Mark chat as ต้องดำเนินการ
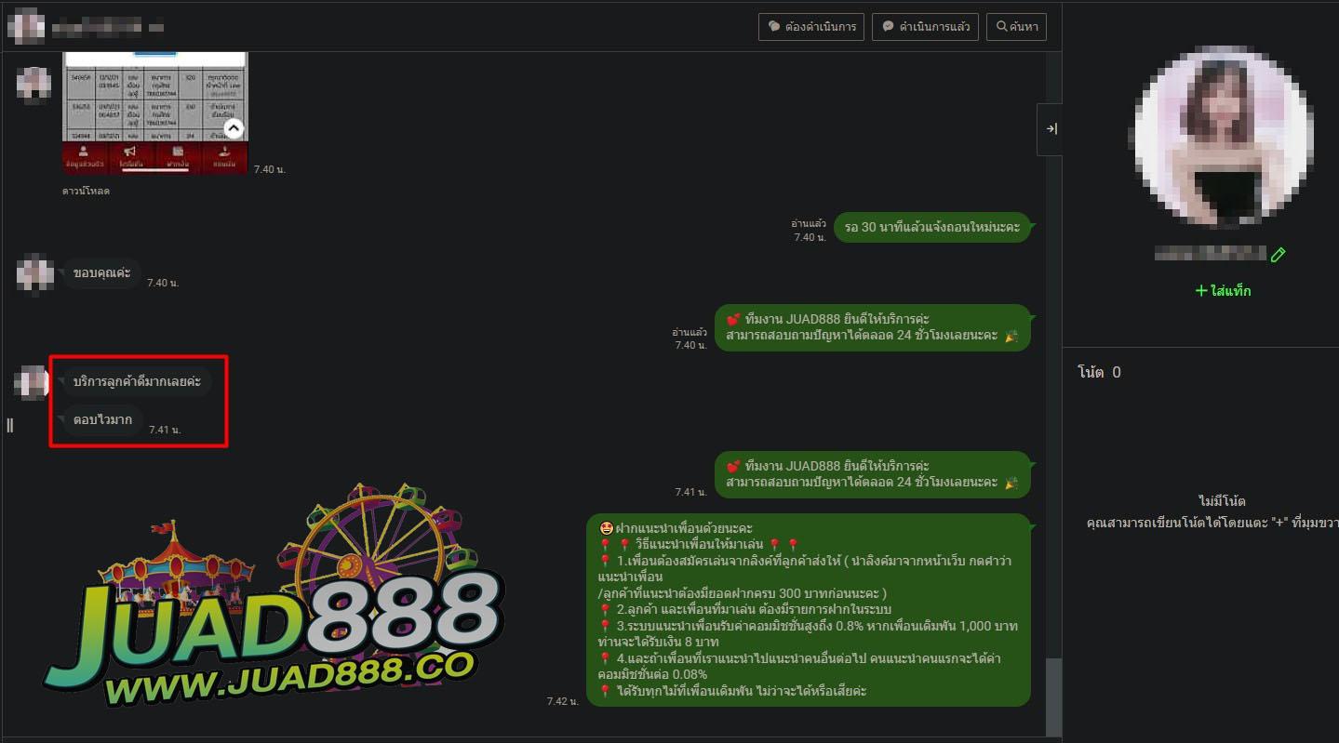This screenshot has height=743, width=1339. 811,27
